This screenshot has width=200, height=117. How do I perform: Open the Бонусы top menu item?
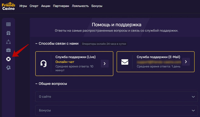coord(97,6)
